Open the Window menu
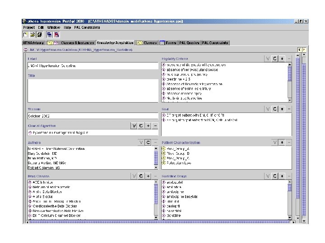 [x=53, y=27]
